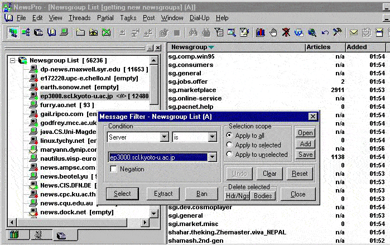The image size is (390, 245).
Task: Click the Reset button
Action: [x=300, y=174]
